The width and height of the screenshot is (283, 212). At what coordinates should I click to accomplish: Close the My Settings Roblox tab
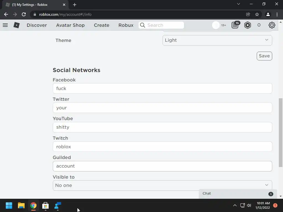click(x=64, y=5)
